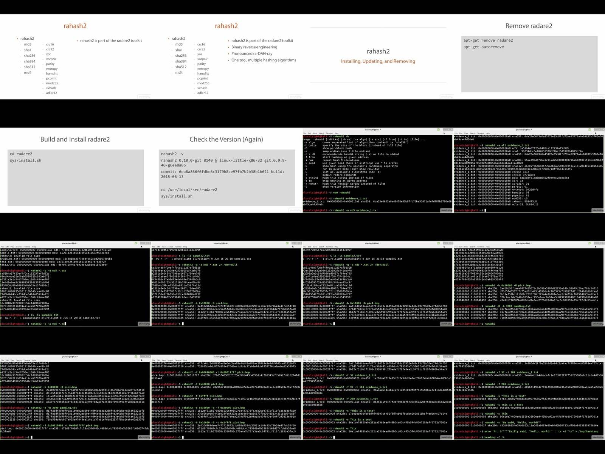The width and height of the screenshot is (605, 454).
Task: Open Remove radare2 slide thumbnail
Action: tap(529, 57)
